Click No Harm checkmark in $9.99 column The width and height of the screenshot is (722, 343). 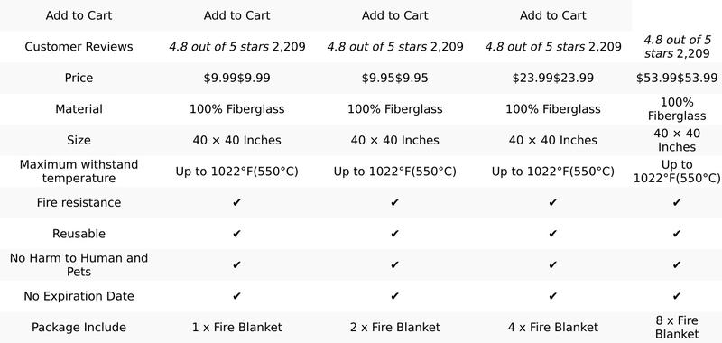236,264
